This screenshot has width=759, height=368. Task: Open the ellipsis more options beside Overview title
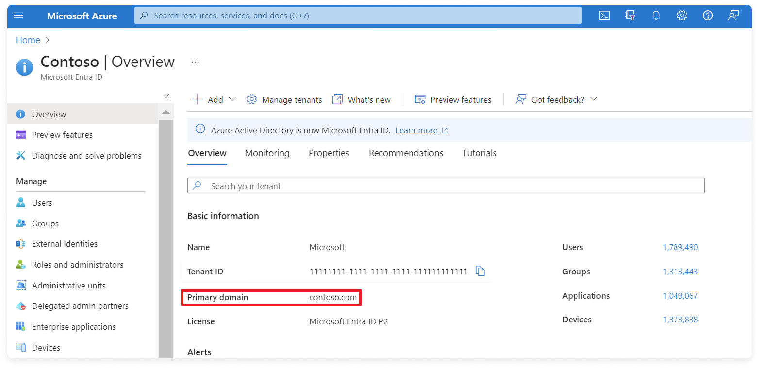195,62
